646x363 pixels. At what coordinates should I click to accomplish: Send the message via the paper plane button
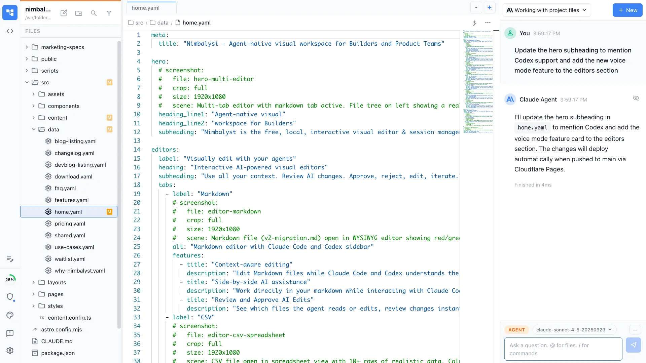coord(634,345)
